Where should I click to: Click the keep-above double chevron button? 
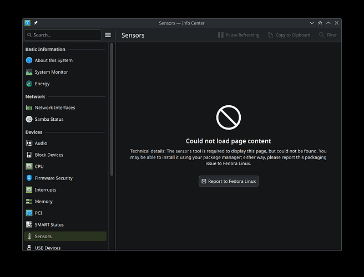pyautogui.click(x=320, y=23)
